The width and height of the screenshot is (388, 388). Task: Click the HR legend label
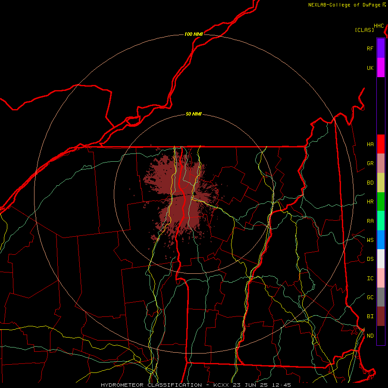[370, 202]
